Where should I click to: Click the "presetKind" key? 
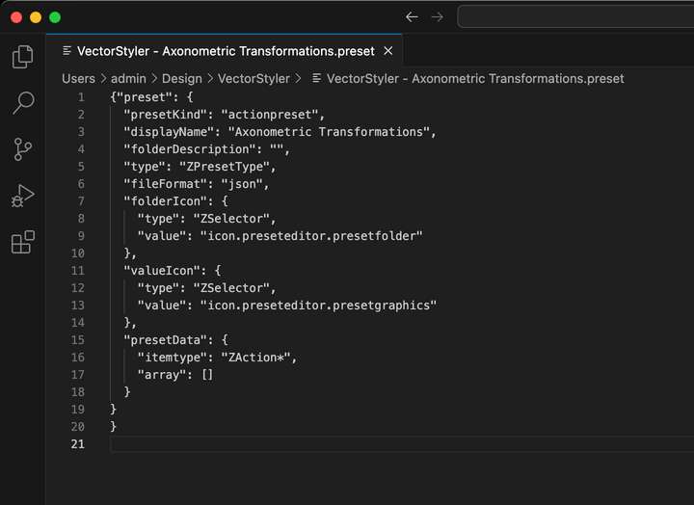pos(165,115)
